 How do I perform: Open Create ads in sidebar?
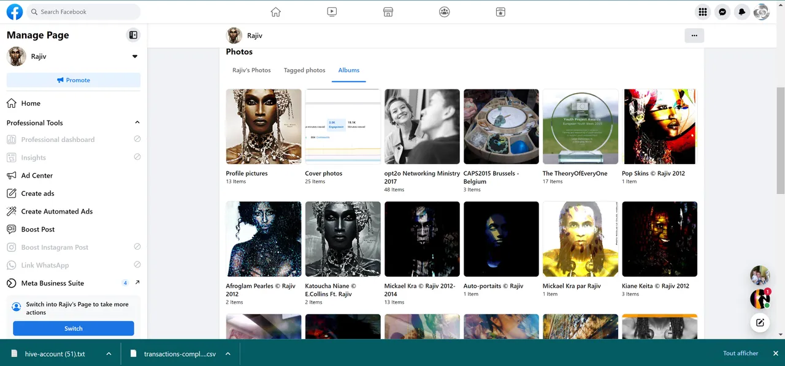tap(37, 193)
